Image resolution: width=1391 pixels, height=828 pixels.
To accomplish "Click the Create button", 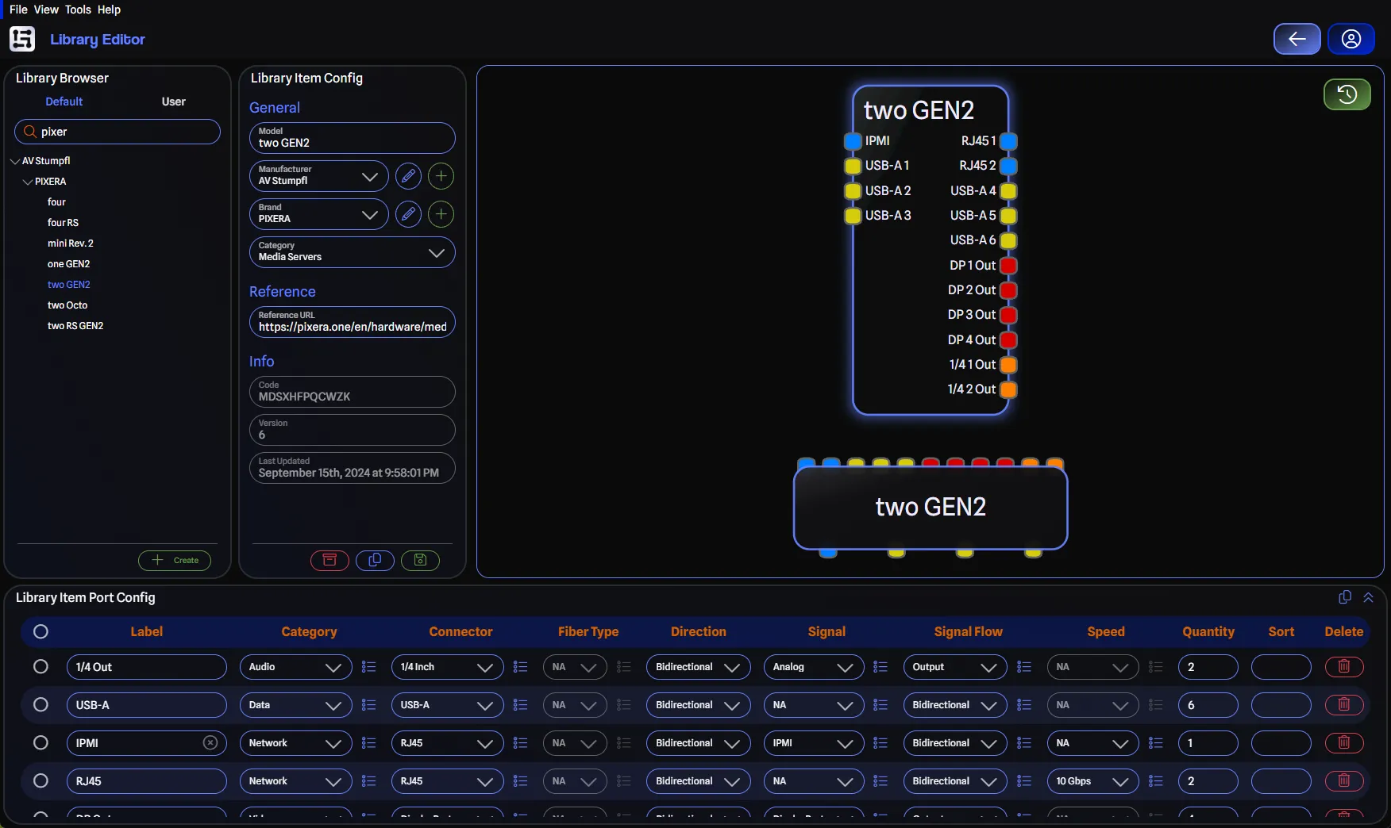I will coord(175,560).
